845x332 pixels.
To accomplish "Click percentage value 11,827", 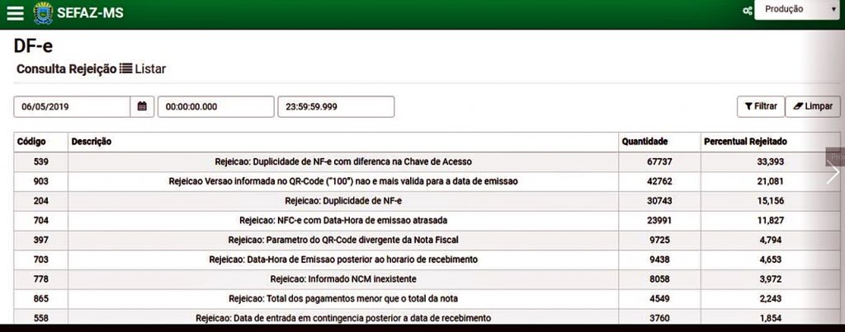I will tap(770, 220).
